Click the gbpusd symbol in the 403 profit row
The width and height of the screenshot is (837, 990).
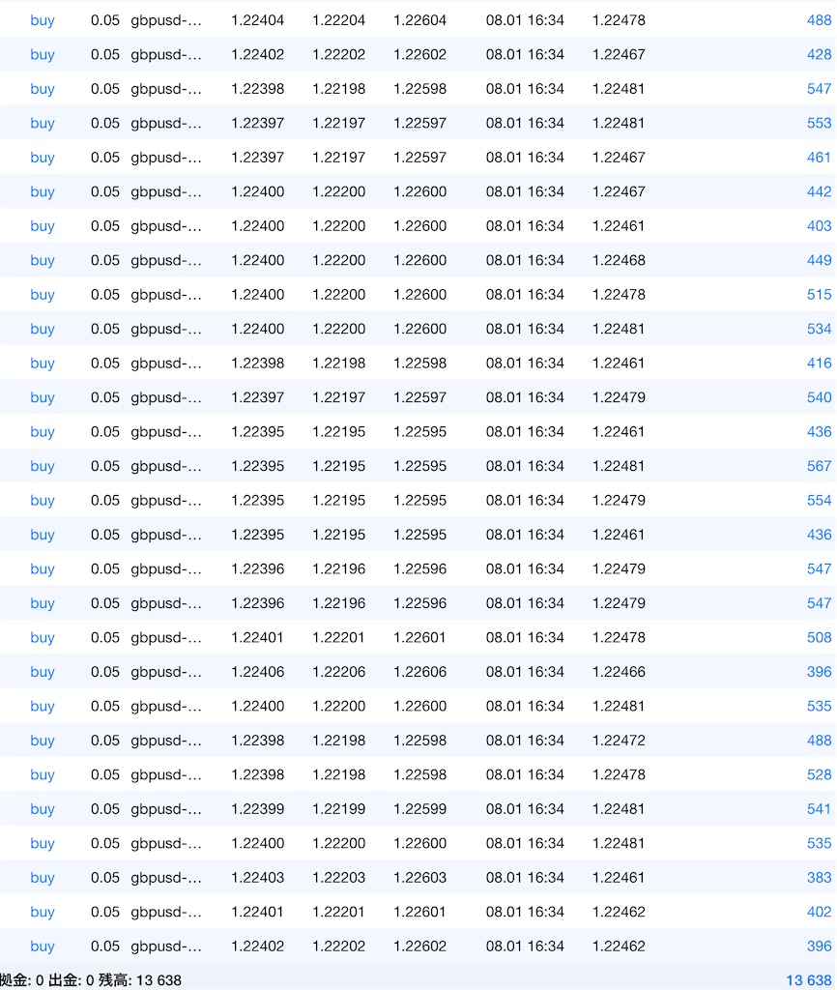pyautogui.click(x=166, y=226)
